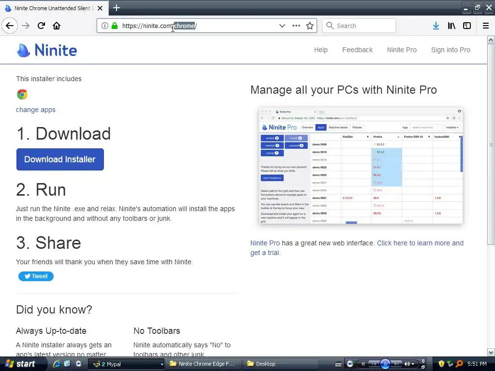
Task: Go back to the previous page
Action: coord(10,26)
